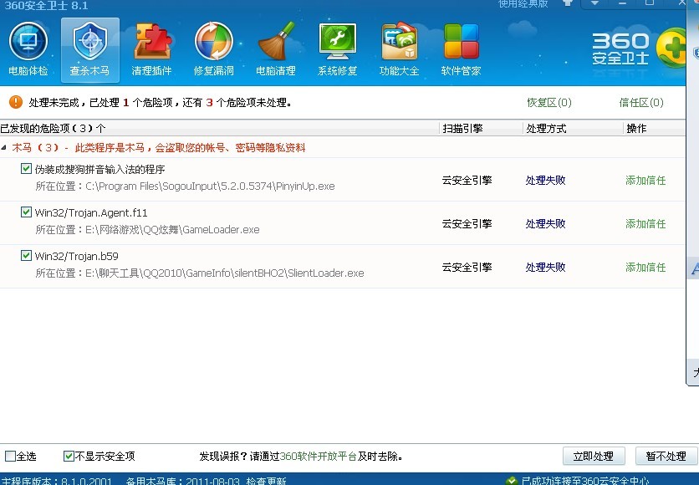699x485 pixels.
Task: Open the 电脑体检 computer checkup icon
Action: point(28,50)
